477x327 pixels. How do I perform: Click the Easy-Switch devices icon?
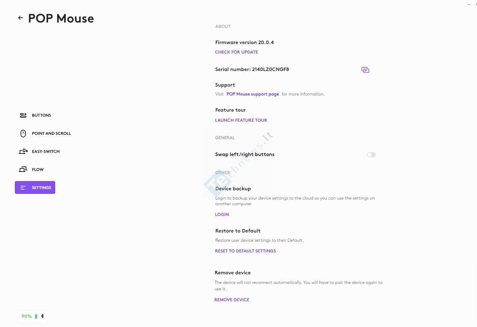click(x=23, y=152)
